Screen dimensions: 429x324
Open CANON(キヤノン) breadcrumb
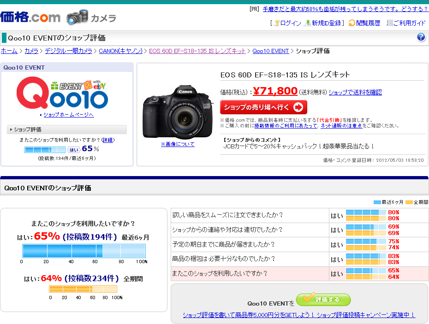point(121,51)
